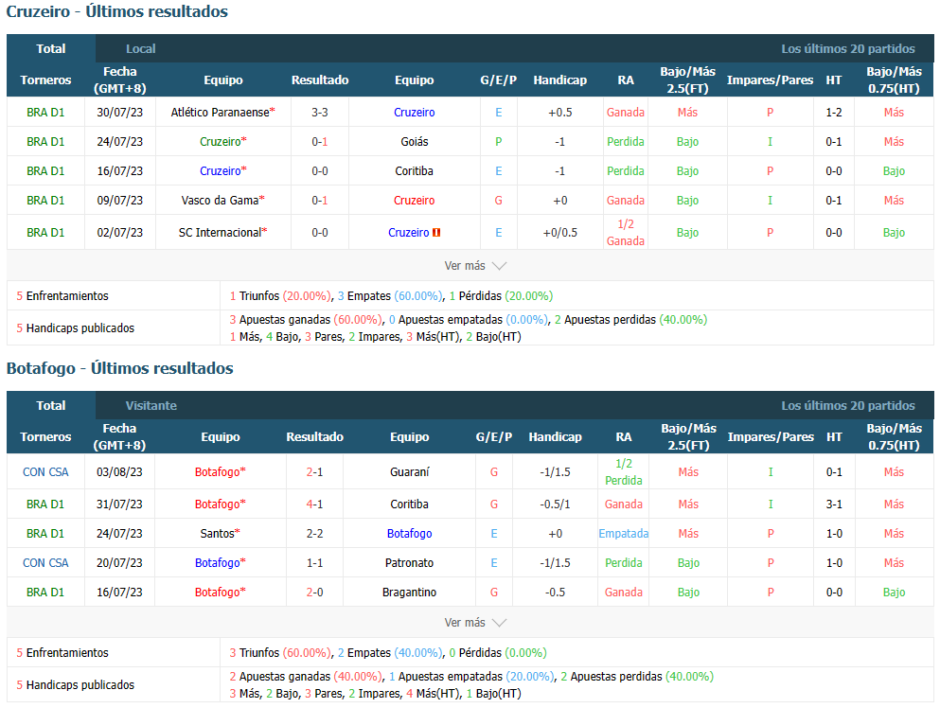Click Botafogo in the Santos 24/07/23 row
This screenshot has height=708, width=940.
pyautogui.click(x=410, y=534)
